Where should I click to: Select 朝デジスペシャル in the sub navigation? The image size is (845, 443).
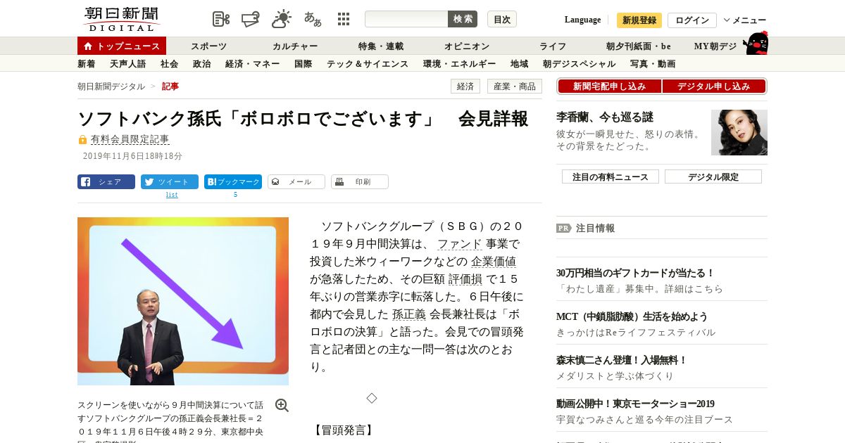pyautogui.click(x=580, y=64)
